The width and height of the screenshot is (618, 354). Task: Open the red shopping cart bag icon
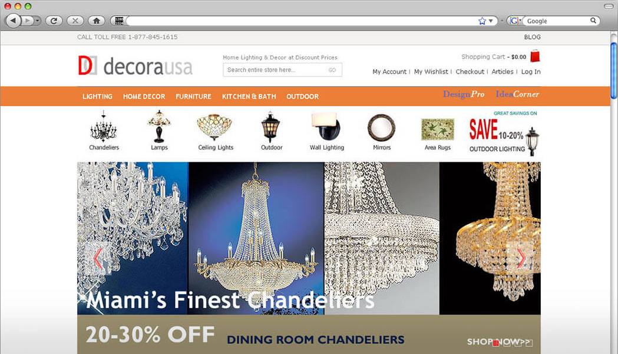tap(535, 56)
